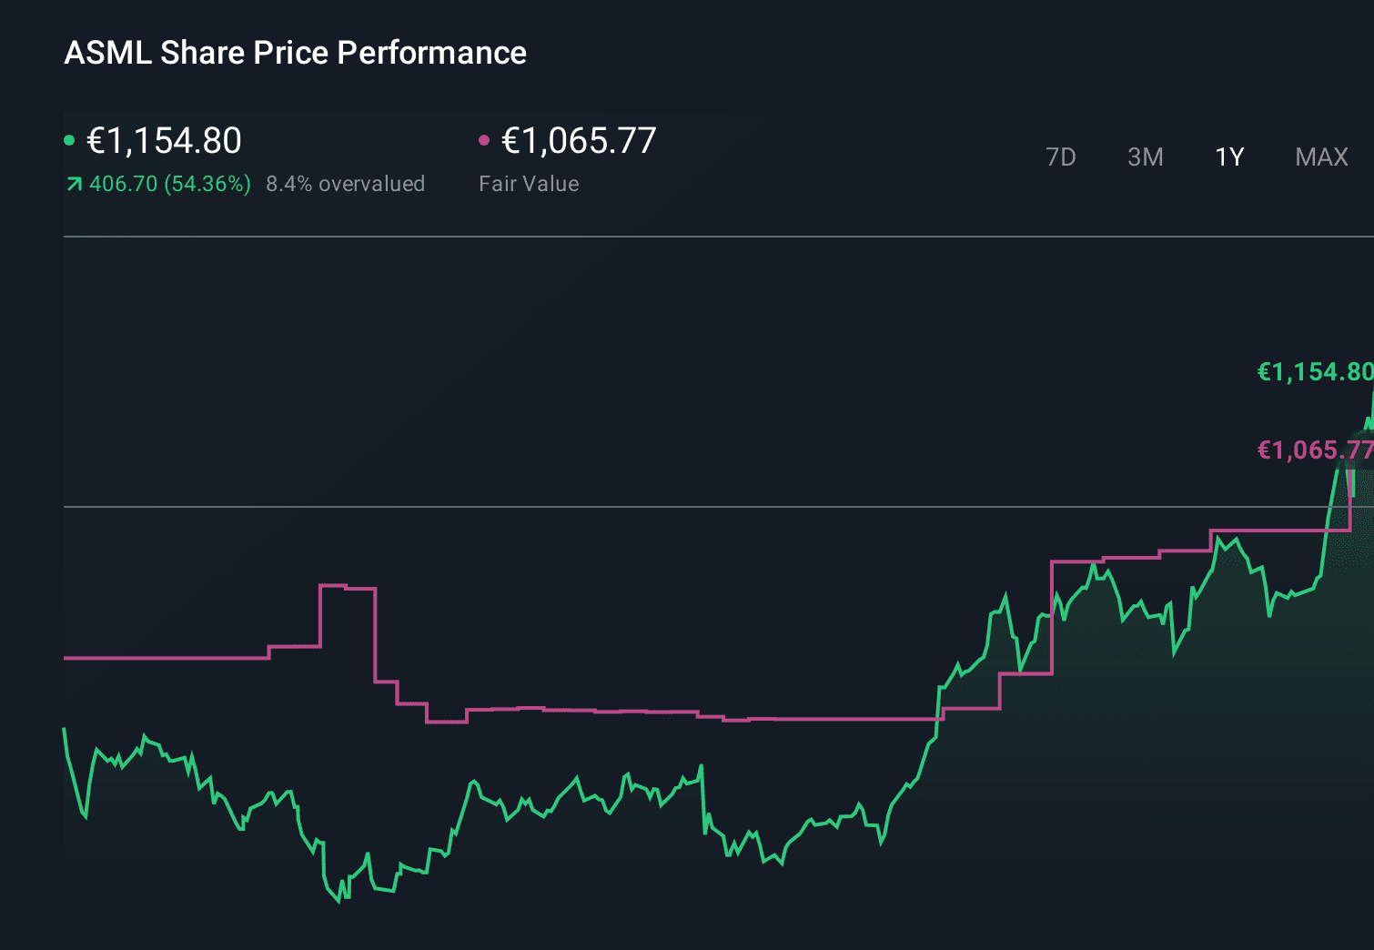Click the left starting point of green line
The height and width of the screenshot is (950, 1374).
tap(65, 729)
